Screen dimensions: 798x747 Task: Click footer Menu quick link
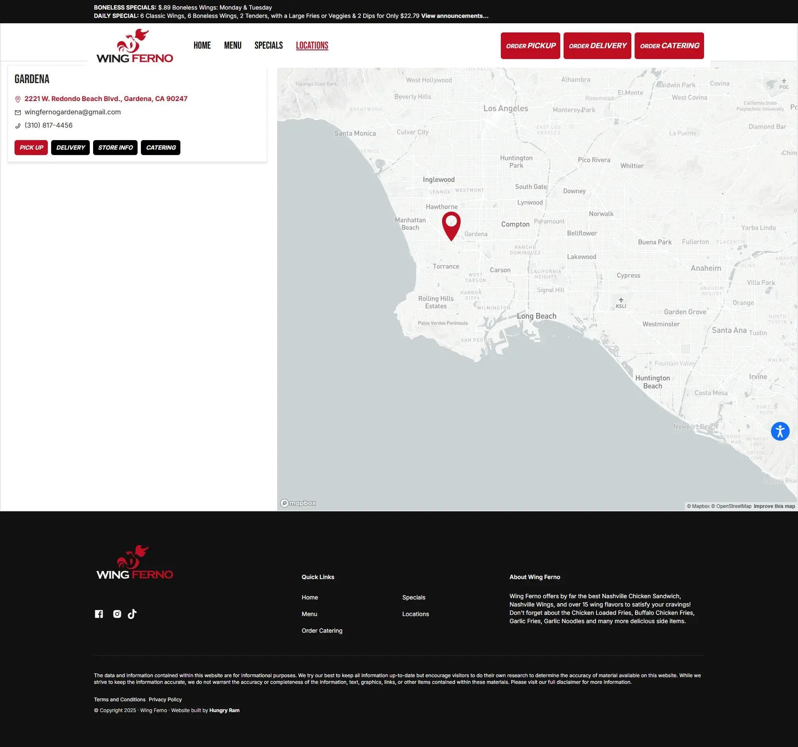[309, 614]
